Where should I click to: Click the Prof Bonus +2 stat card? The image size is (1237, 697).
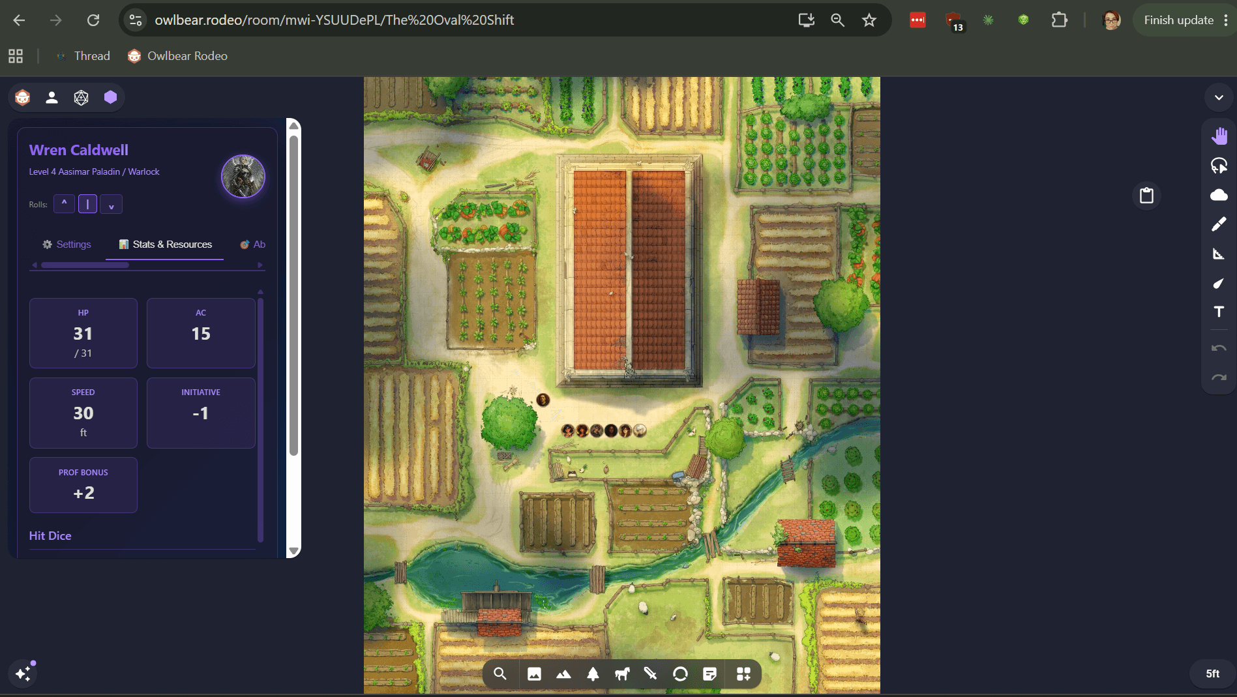coord(83,485)
